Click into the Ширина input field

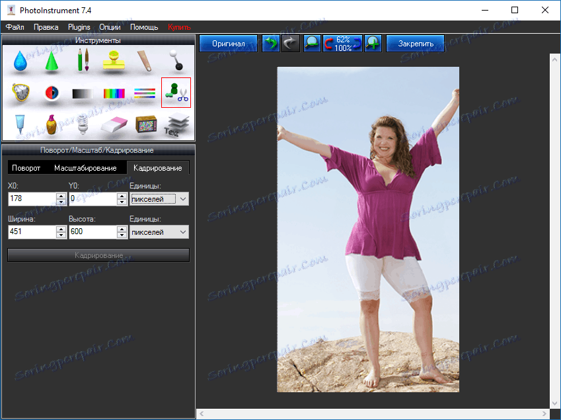pos(31,232)
